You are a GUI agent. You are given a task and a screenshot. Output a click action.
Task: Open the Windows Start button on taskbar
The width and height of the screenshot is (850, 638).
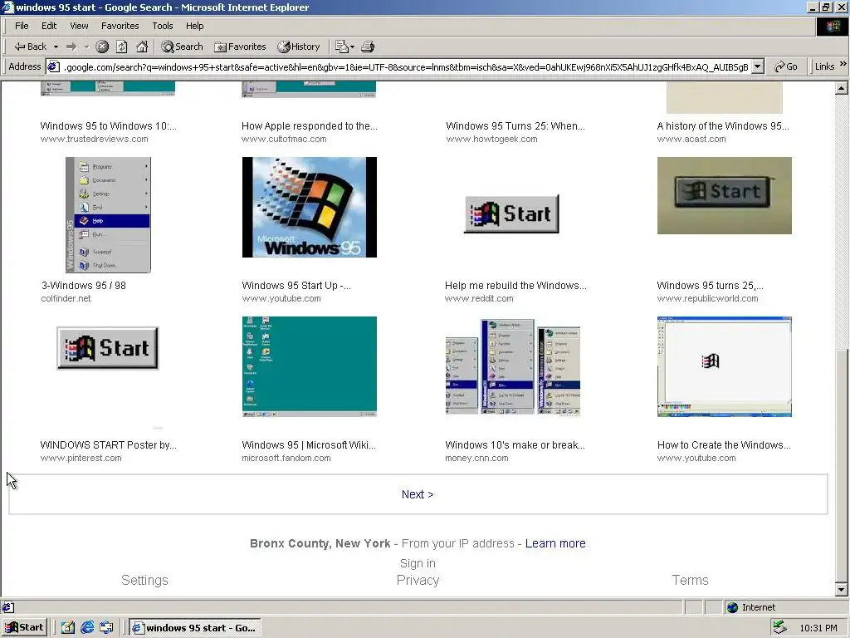tap(25, 628)
